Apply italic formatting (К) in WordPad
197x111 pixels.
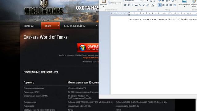[x=129, y=5]
